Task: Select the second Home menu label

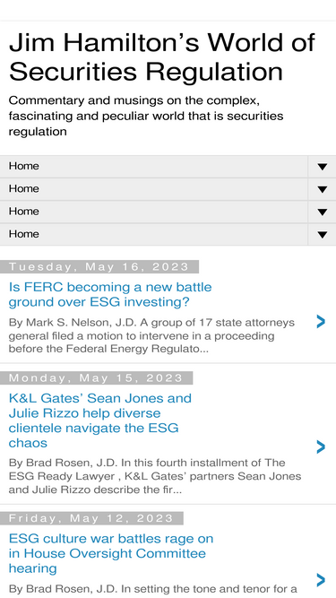Action: pyautogui.click(x=23, y=188)
